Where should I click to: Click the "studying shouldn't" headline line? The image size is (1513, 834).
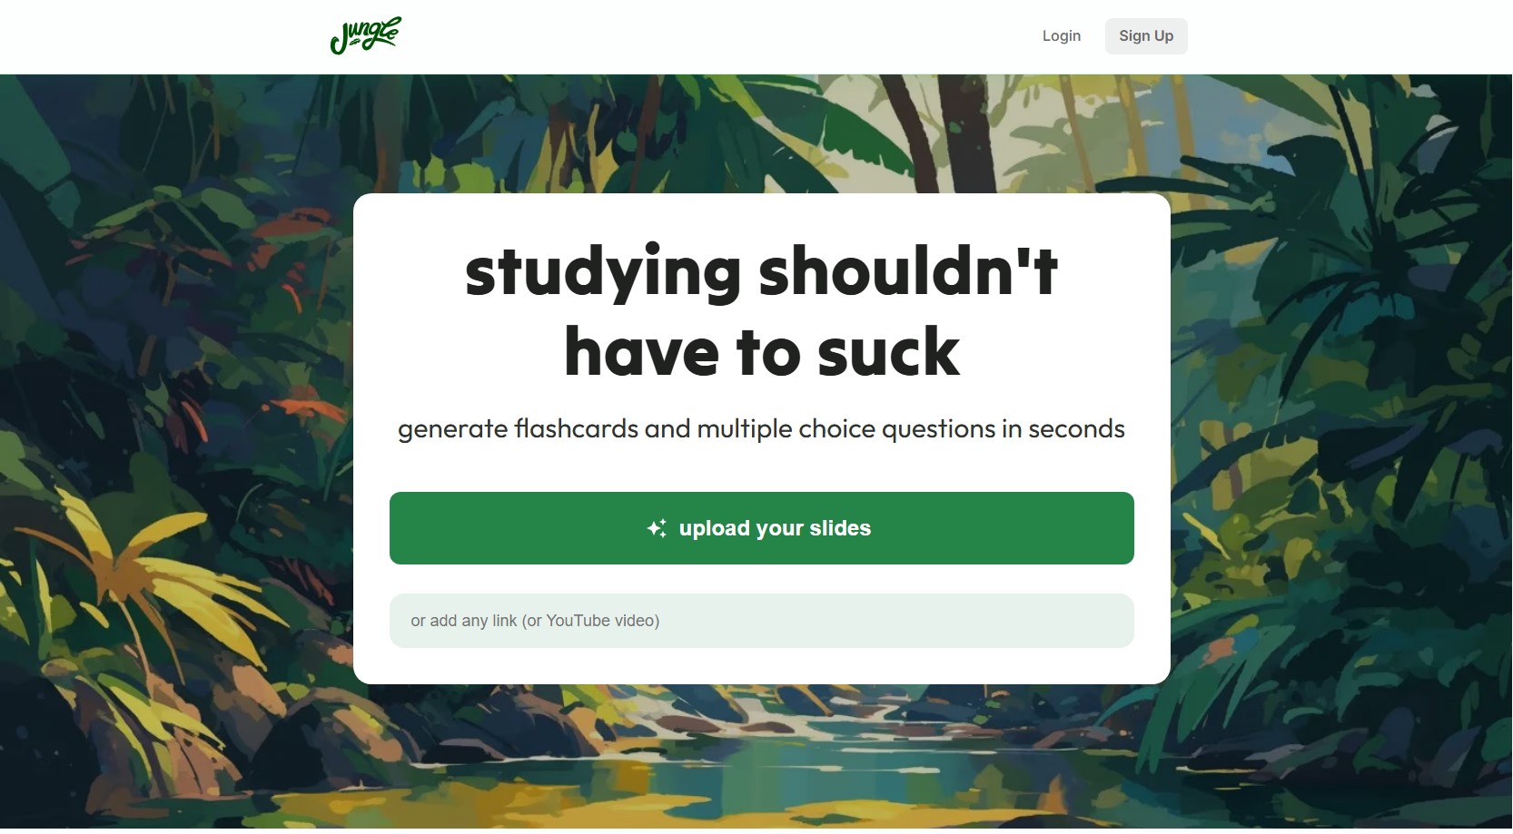click(x=761, y=271)
